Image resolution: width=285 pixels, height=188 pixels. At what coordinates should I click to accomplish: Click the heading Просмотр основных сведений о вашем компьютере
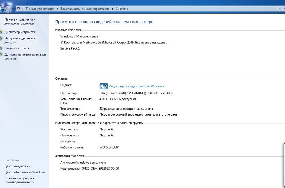tap(104, 22)
